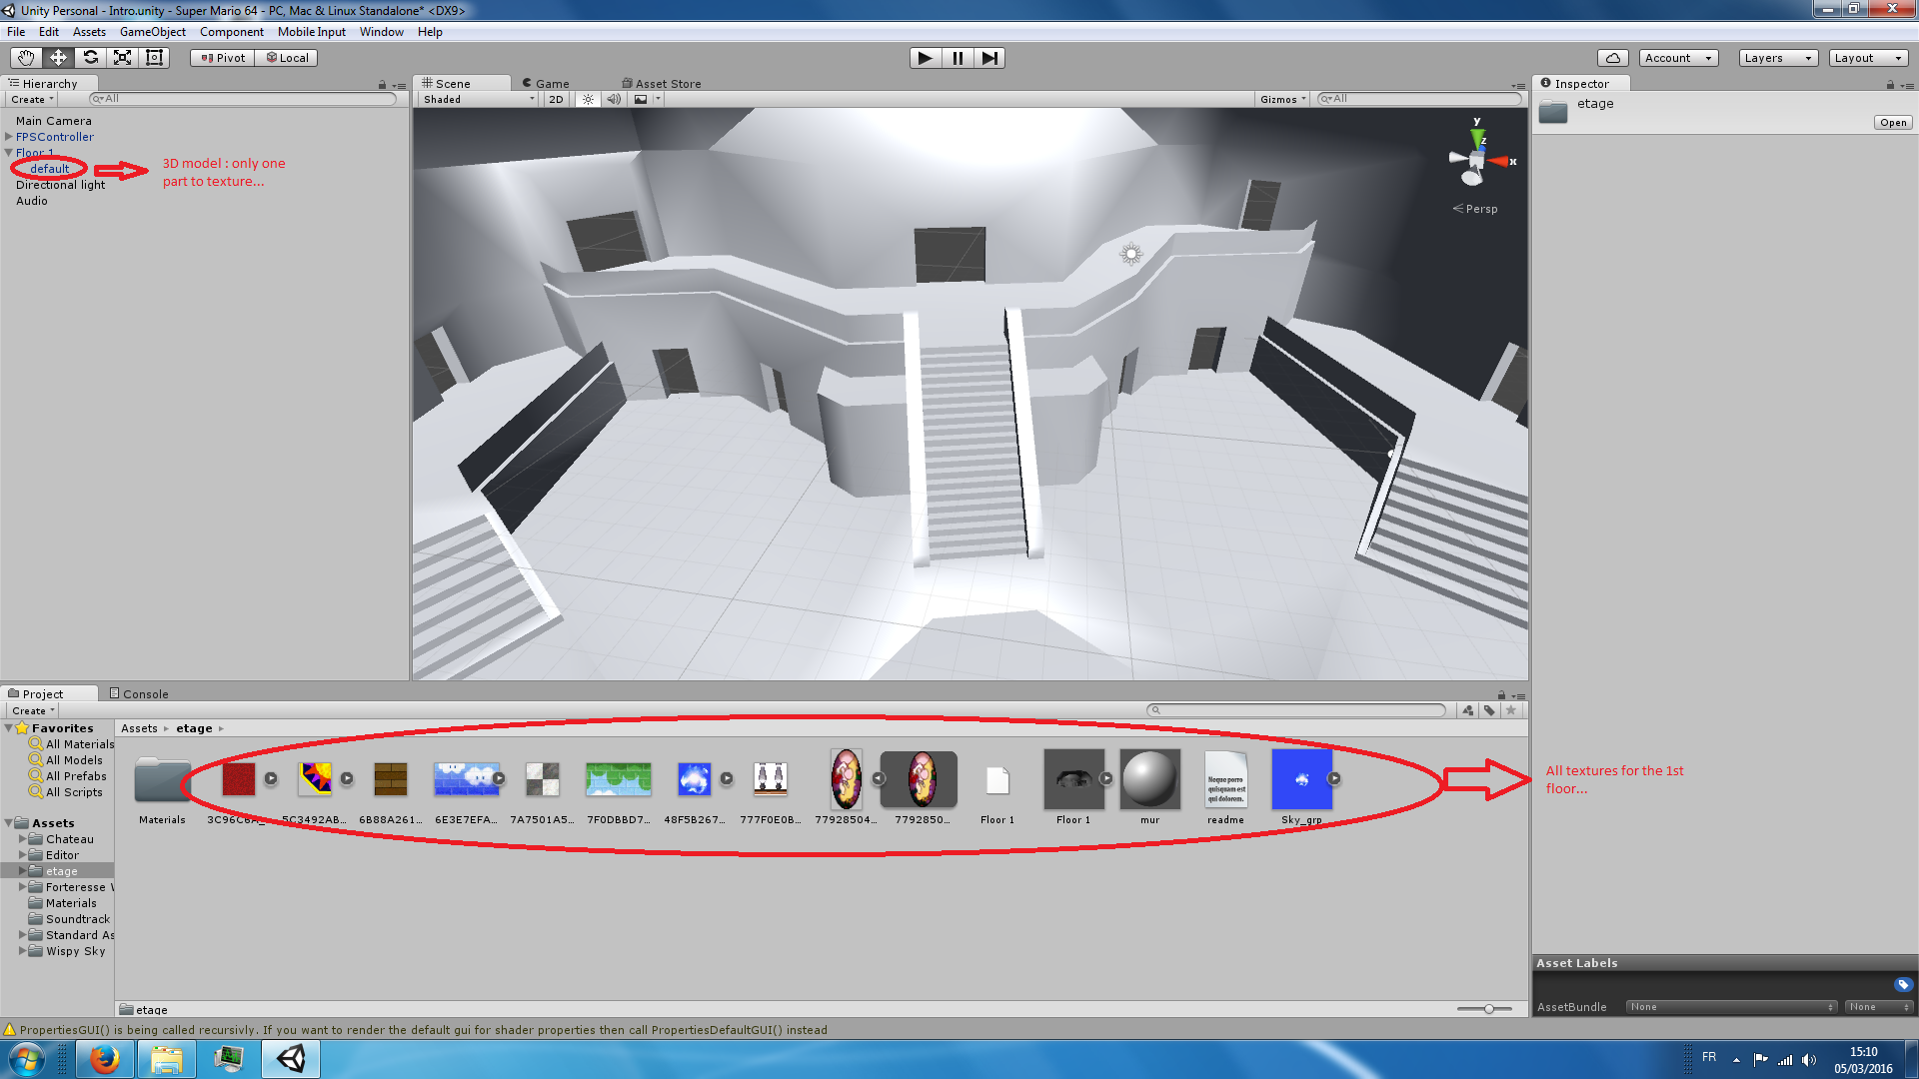Lock the Inspector panel
The image size is (1919, 1079).
1890,85
